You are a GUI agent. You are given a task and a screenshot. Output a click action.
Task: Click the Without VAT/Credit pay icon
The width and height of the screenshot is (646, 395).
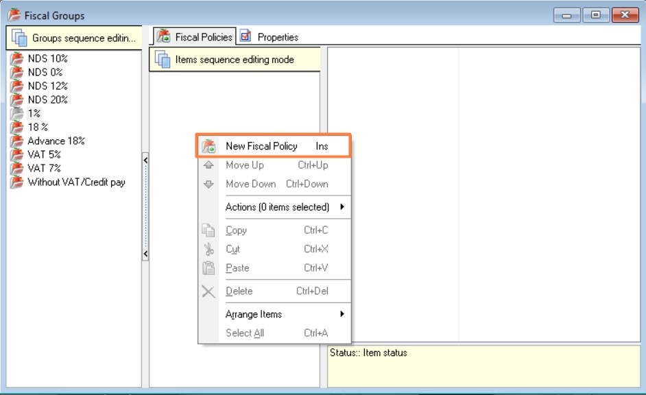coord(17,182)
